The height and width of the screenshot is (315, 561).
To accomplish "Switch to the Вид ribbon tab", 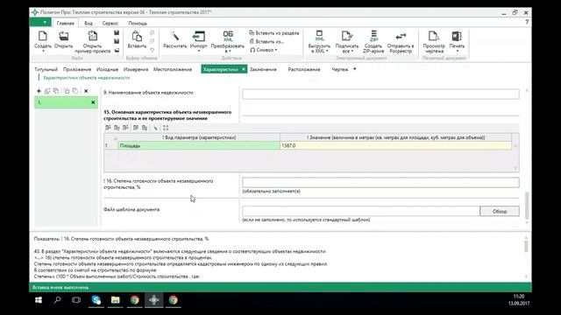I will (x=89, y=24).
